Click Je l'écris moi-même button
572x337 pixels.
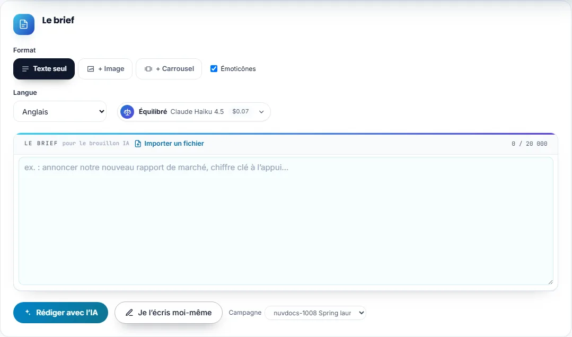(x=169, y=313)
